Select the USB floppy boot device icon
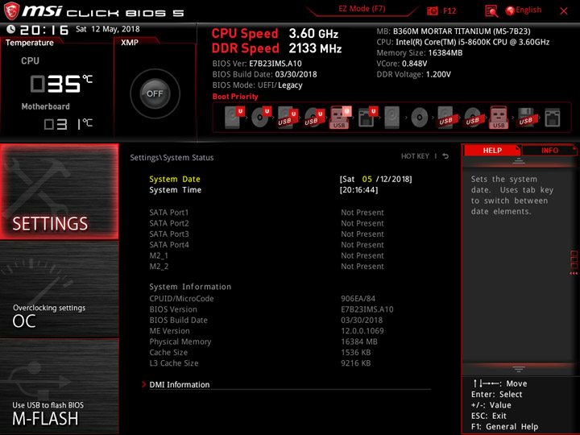 (x=526, y=118)
